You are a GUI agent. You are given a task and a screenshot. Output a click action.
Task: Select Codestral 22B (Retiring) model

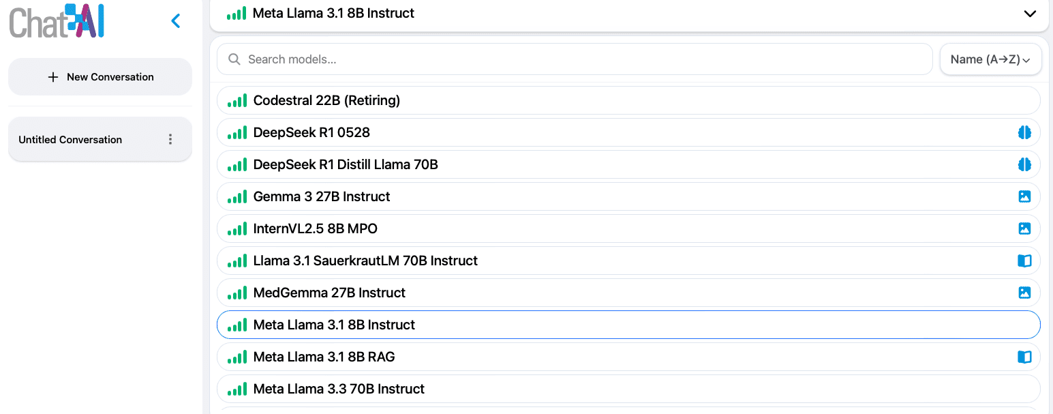click(628, 100)
